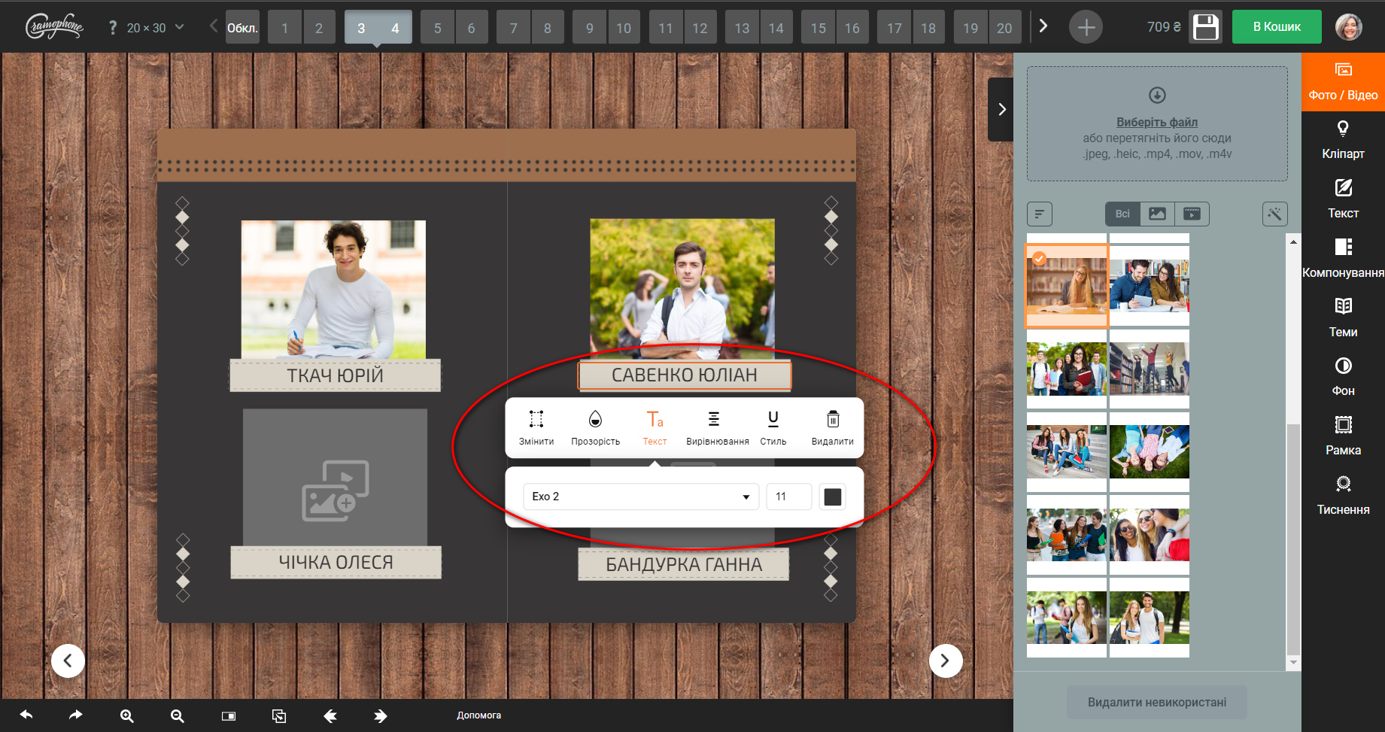The height and width of the screenshot is (732, 1385).
Task: Click the Delete (Видалити) trash icon
Action: click(x=832, y=427)
